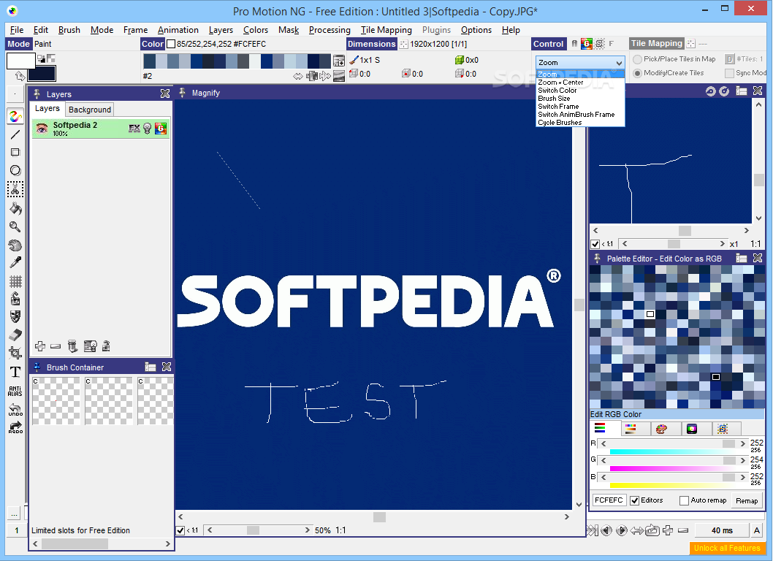
Task: Select the ellipse tool
Action: point(15,171)
